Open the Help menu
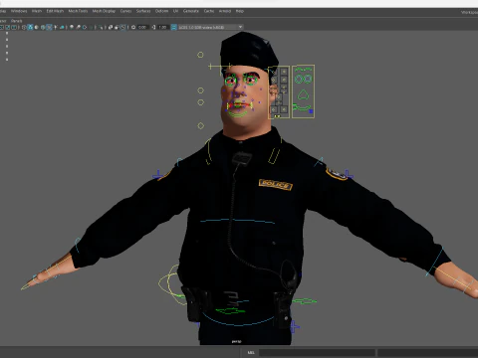Viewport: 478px width, 358px height. 240,11
